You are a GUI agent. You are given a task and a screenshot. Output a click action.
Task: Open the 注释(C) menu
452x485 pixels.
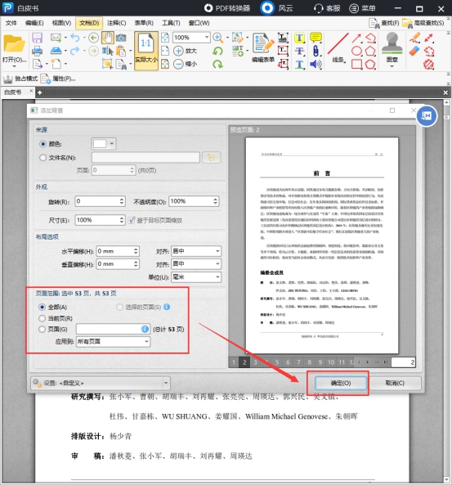(x=117, y=23)
